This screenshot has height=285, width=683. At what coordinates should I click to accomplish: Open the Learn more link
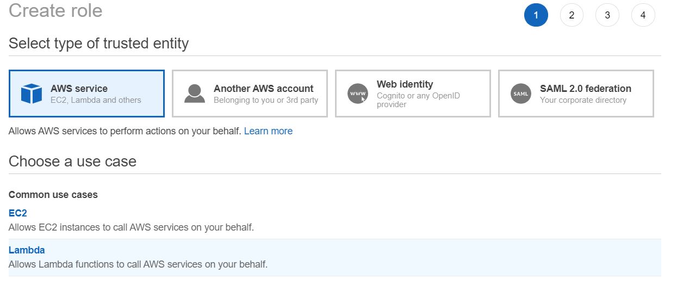coord(268,131)
